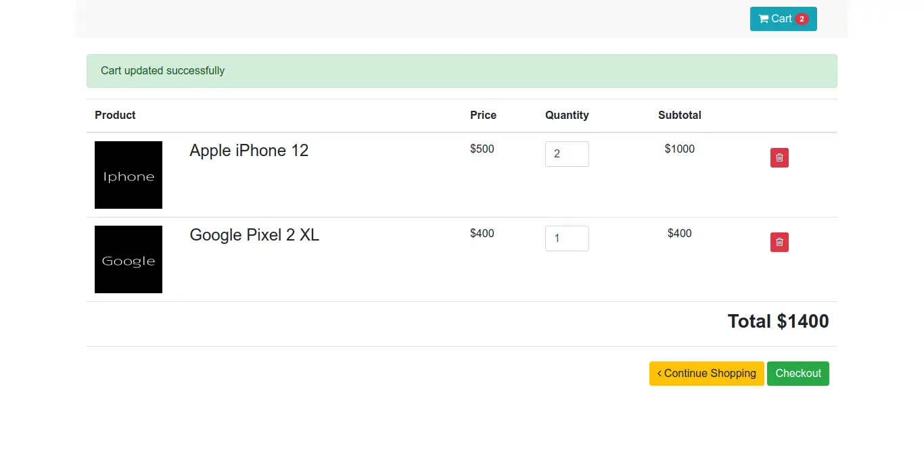Image resolution: width=924 pixels, height=452 pixels.
Task: Click the Apple iPhone 12 quantity field
Action: click(x=567, y=154)
